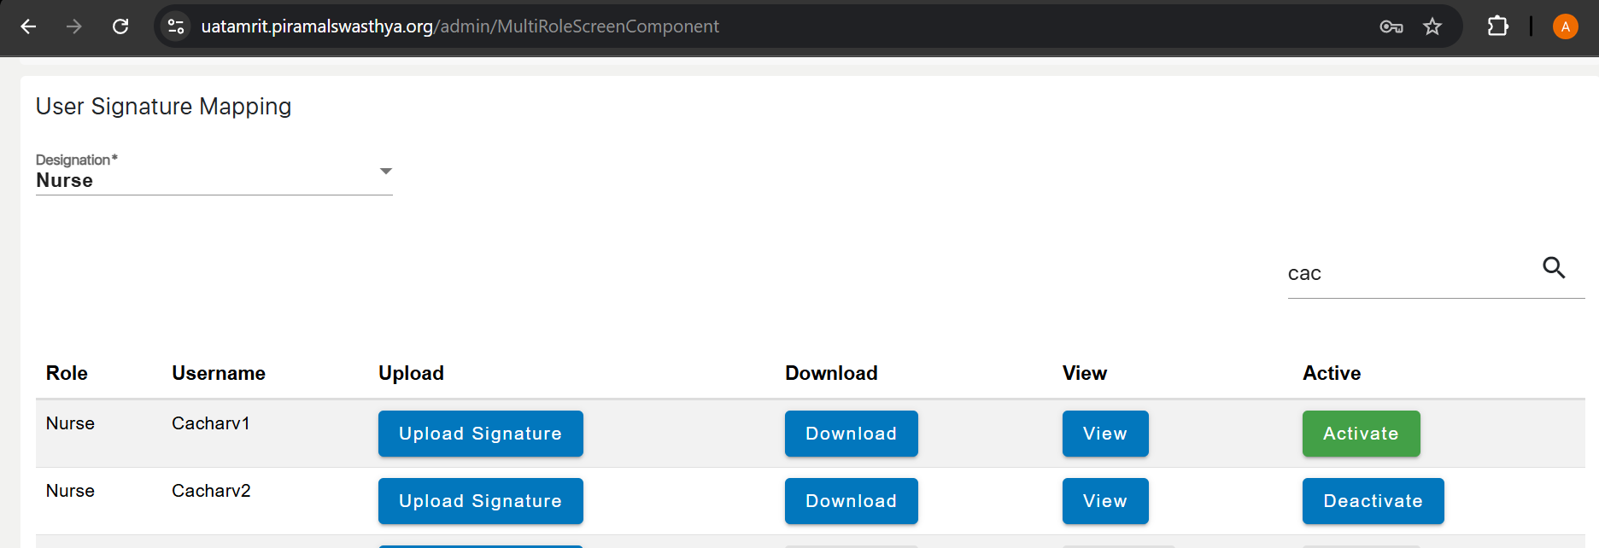Open the Nurse designation selector
This screenshot has width=1599, height=548.
click(205, 180)
